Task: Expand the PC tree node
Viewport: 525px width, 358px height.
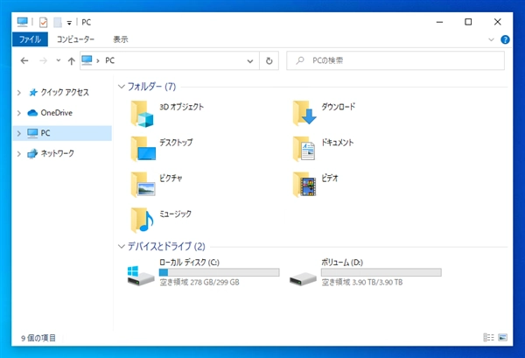Action: point(19,133)
